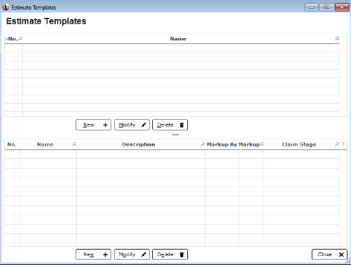Show more columns with right chevron
The height and width of the screenshot is (265, 351).
pos(343,144)
